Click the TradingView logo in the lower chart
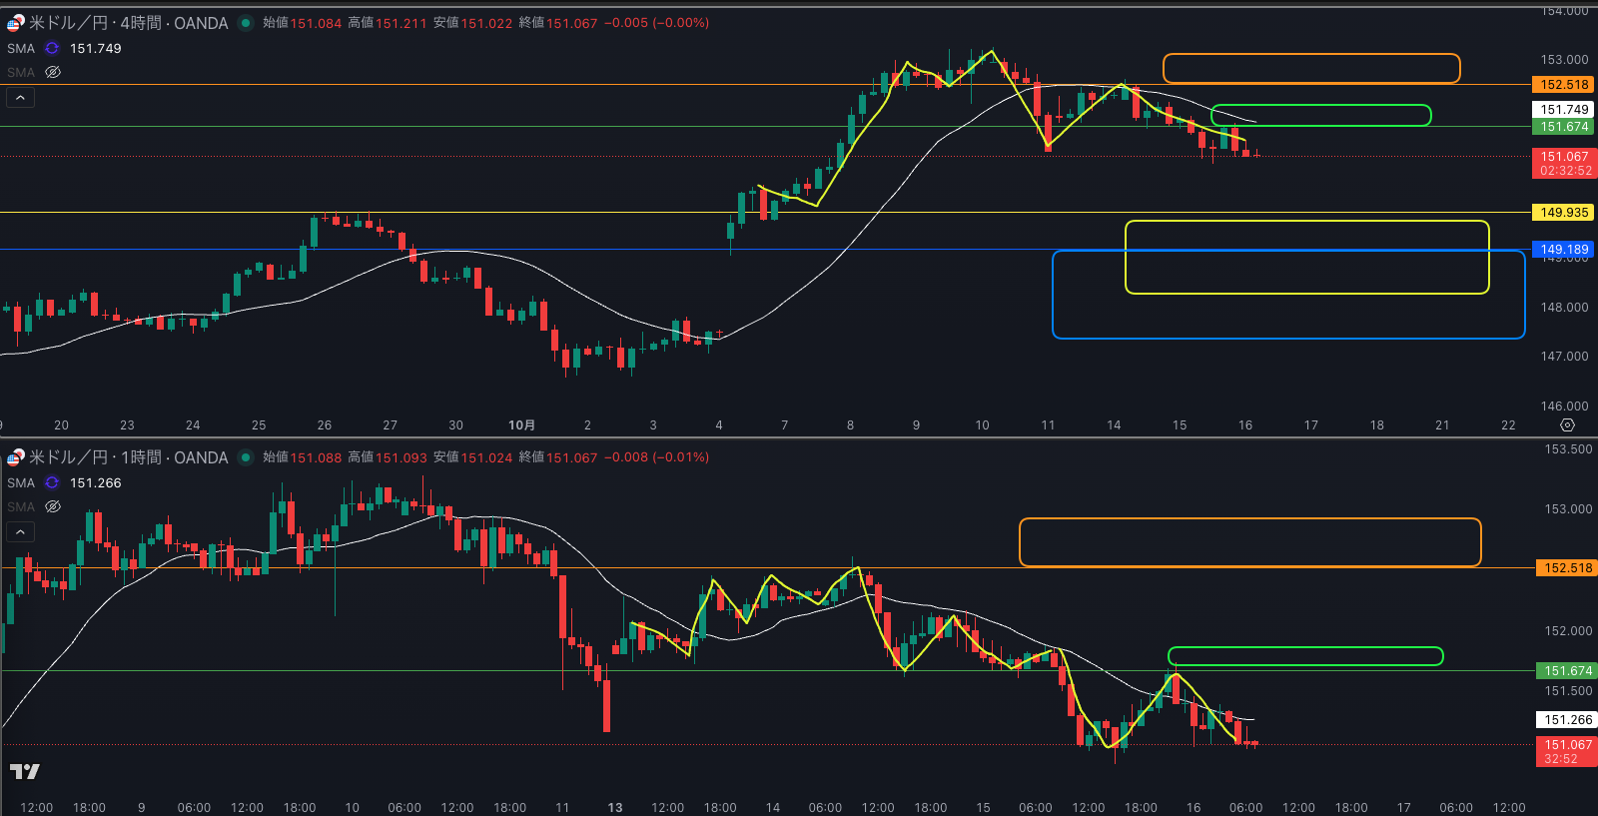 [x=25, y=771]
